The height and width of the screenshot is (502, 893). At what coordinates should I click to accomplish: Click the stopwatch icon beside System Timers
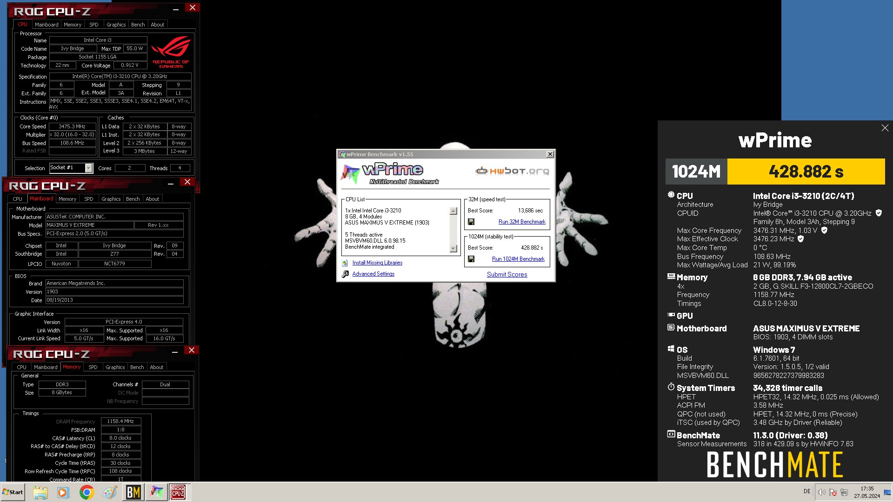671,387
